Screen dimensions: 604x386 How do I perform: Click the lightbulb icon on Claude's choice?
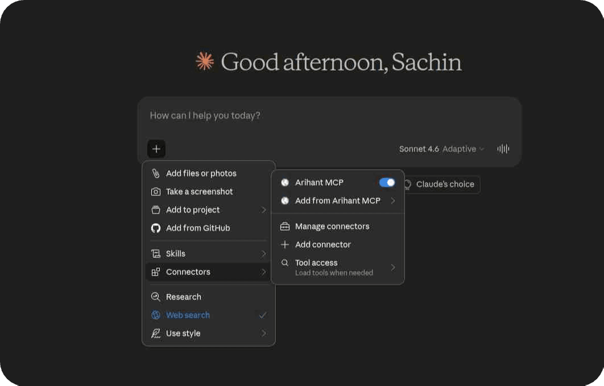tap(408, 184)
